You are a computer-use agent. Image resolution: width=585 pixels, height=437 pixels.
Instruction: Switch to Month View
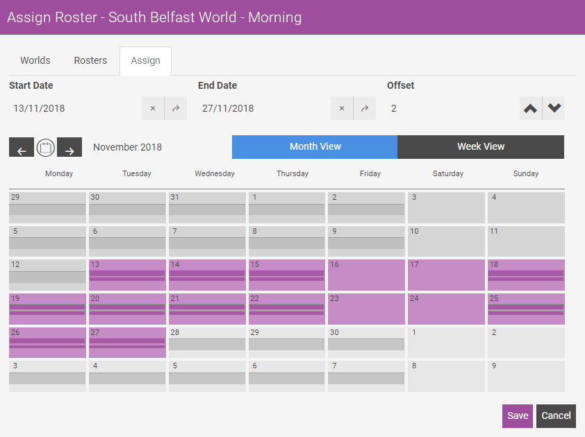click(x=315, y=147)
